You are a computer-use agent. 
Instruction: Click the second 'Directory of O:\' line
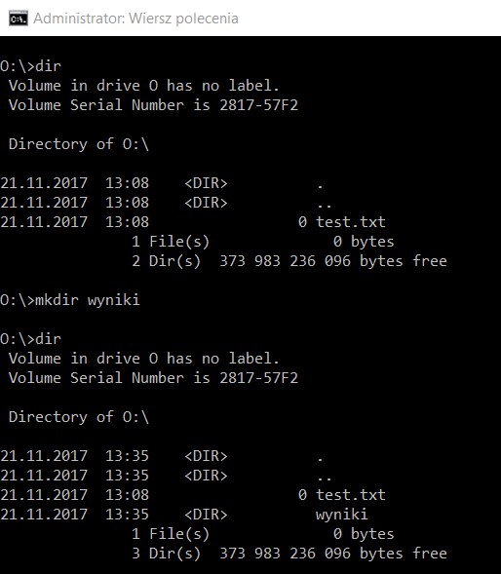(79, 417)
